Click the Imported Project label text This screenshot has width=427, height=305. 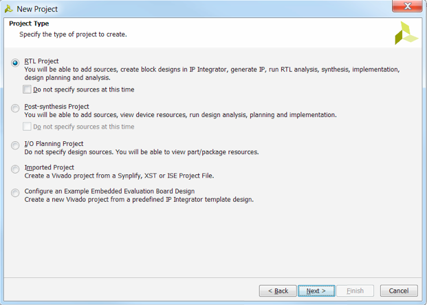(x=50, y=167)
